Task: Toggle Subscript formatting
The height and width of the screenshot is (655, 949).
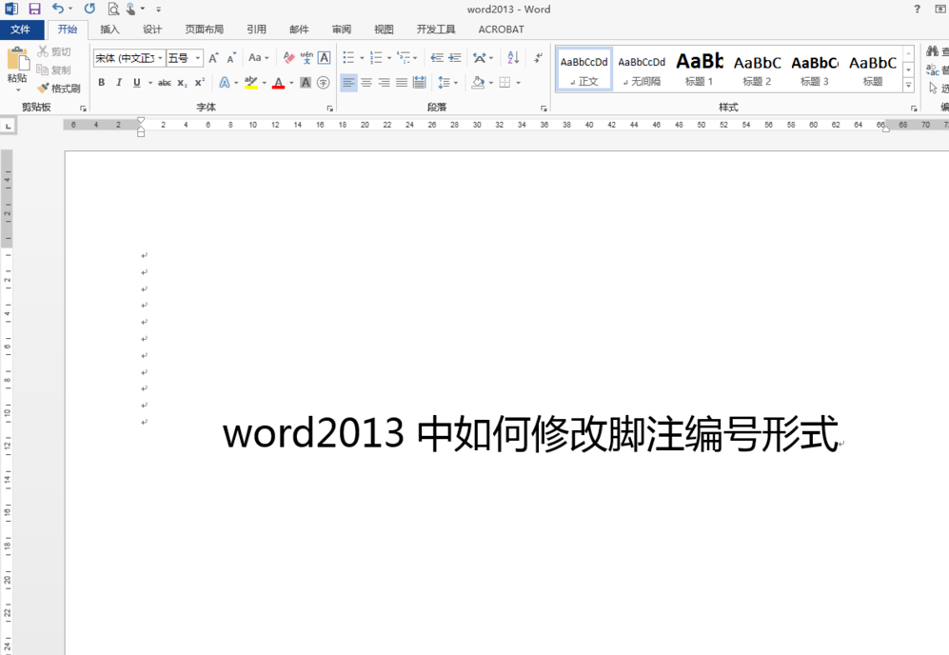Action: click(182, 83)
